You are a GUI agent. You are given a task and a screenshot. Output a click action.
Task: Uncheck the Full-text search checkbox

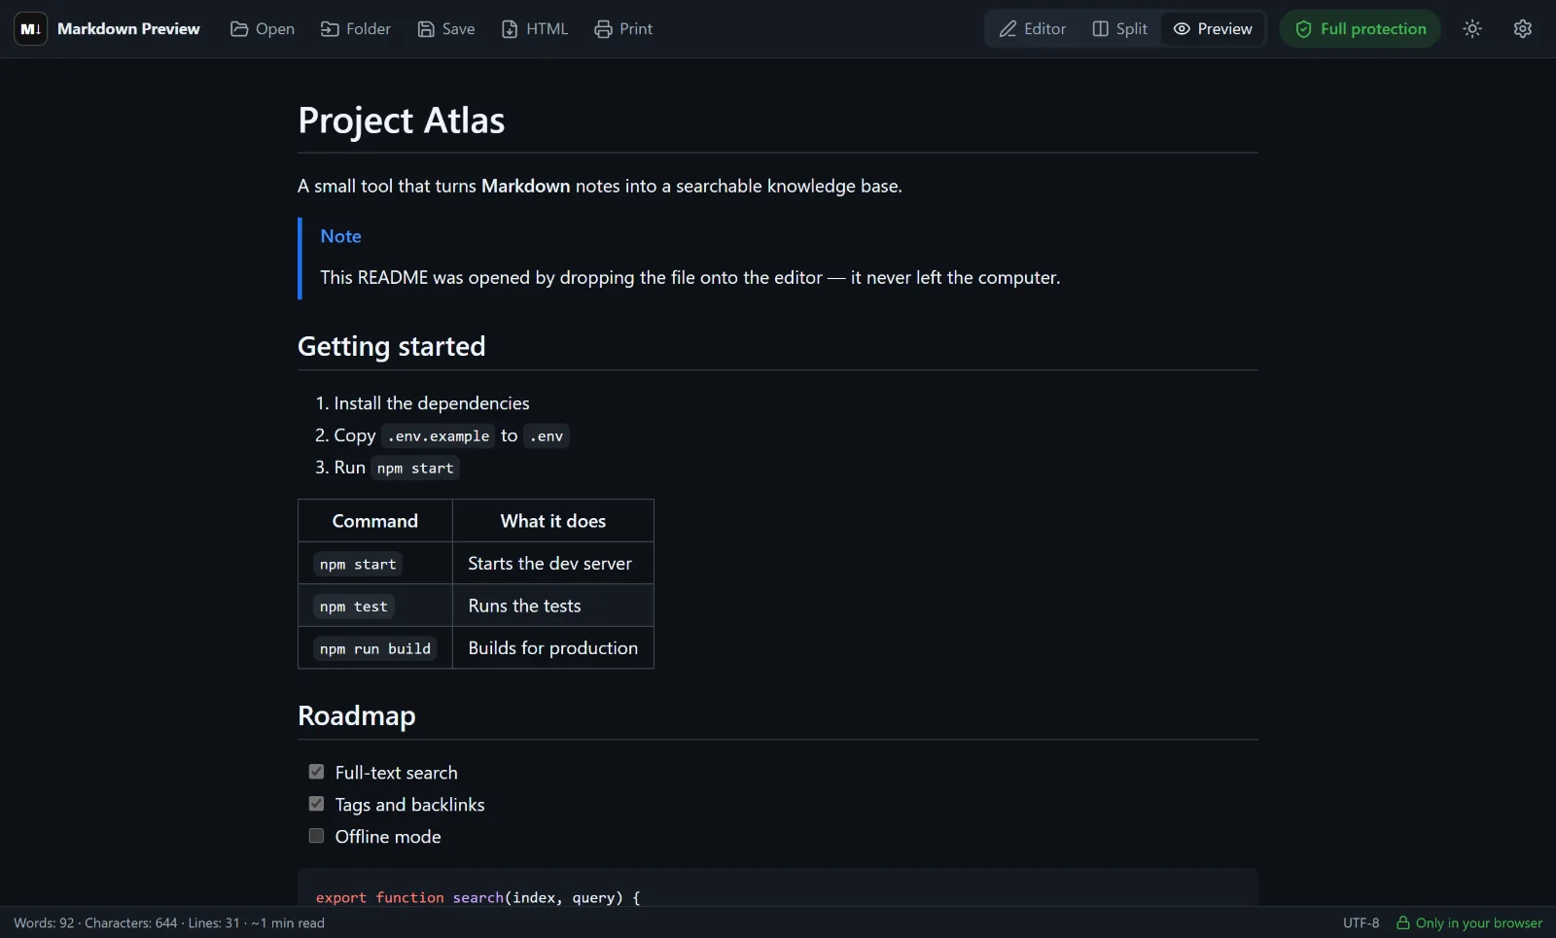pyautogui.click(x=316, y=772)
